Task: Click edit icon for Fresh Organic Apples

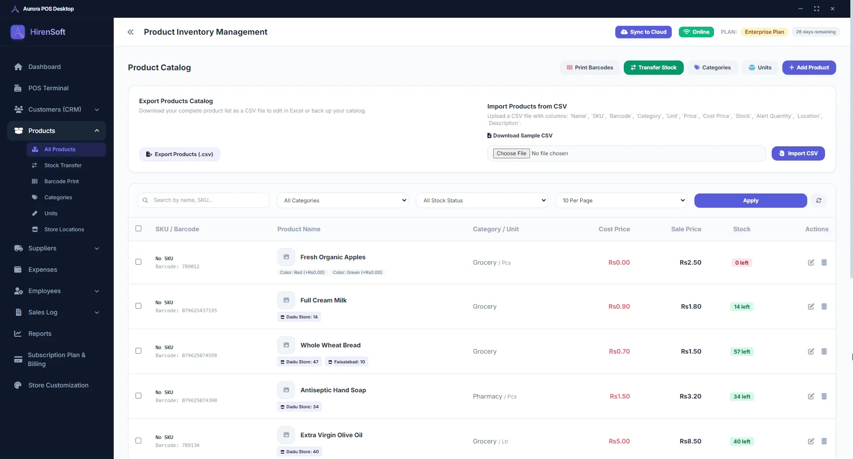Action: pos(811,262)
